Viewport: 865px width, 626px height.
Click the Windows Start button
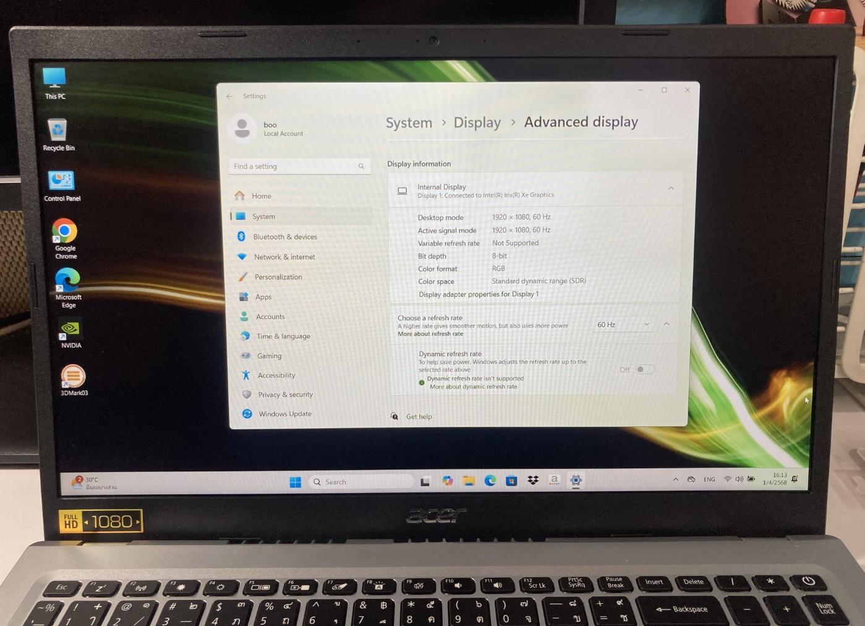click(296, 482)
